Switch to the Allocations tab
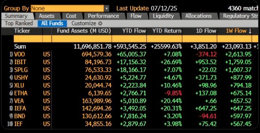This screenshot has width=260, height=133. coord(199,16)
